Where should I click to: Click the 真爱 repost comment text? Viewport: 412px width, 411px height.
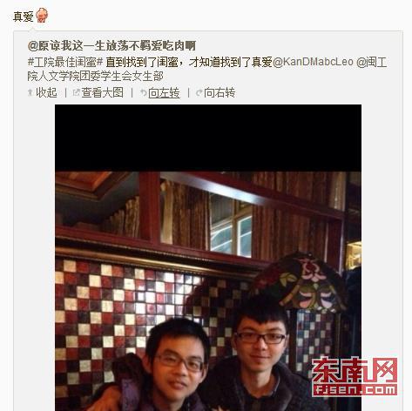tap(24, 17)
